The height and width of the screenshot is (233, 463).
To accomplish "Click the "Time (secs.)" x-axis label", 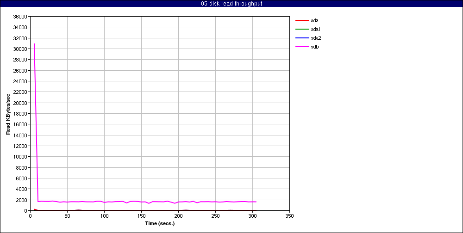I will [x=160, y=224].
